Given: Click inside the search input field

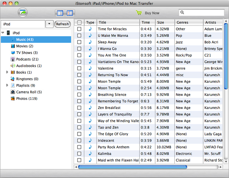Looking at the screenshot, I should pos(202,13).
